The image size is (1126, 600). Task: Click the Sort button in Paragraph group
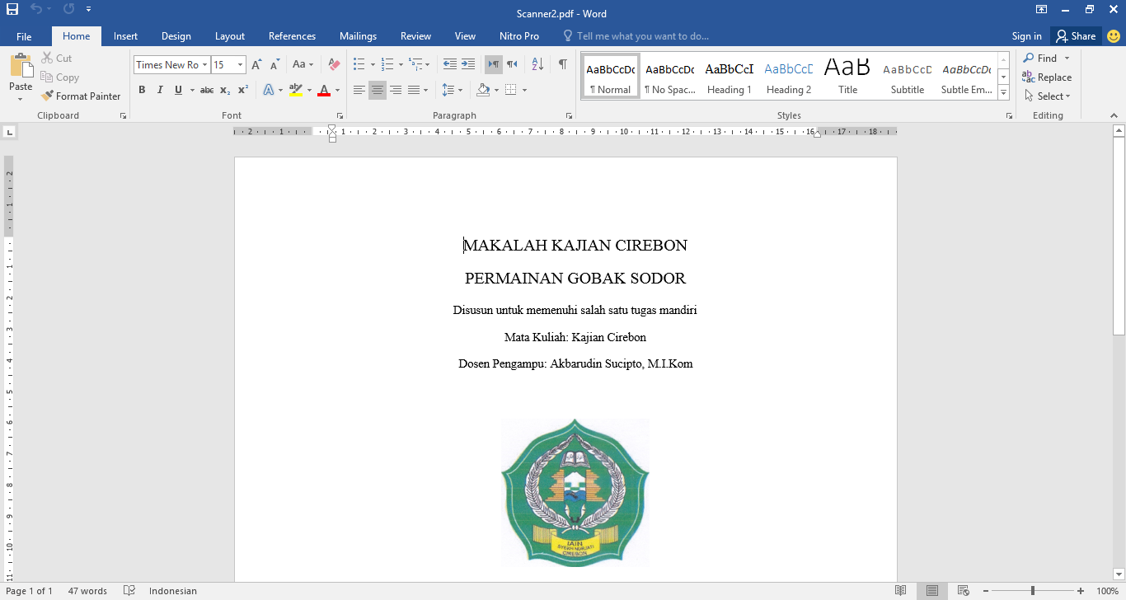(x=537, y=64)
